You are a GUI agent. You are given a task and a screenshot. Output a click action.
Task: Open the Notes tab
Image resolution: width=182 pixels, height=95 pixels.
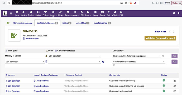[x=67, y=23]
